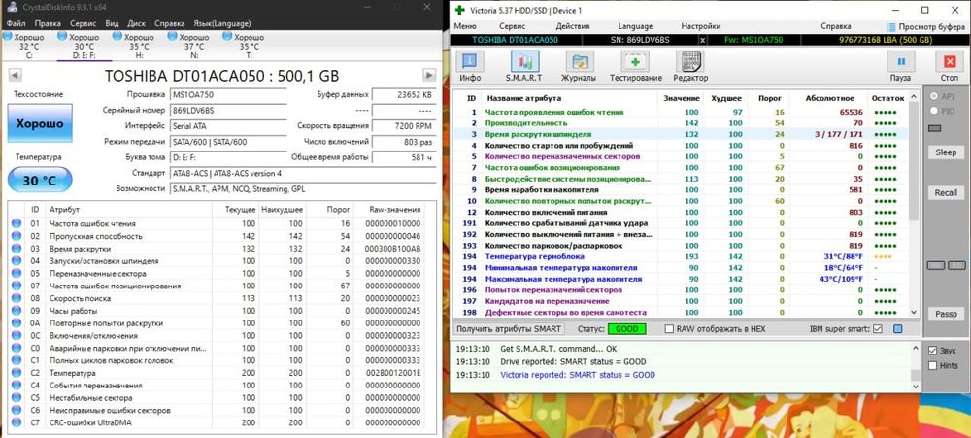Go to next disk arrow in CrystalDiskInfo
Viewport: 971px width, 438px height.
pyautogui.click(x=428, y=75)
